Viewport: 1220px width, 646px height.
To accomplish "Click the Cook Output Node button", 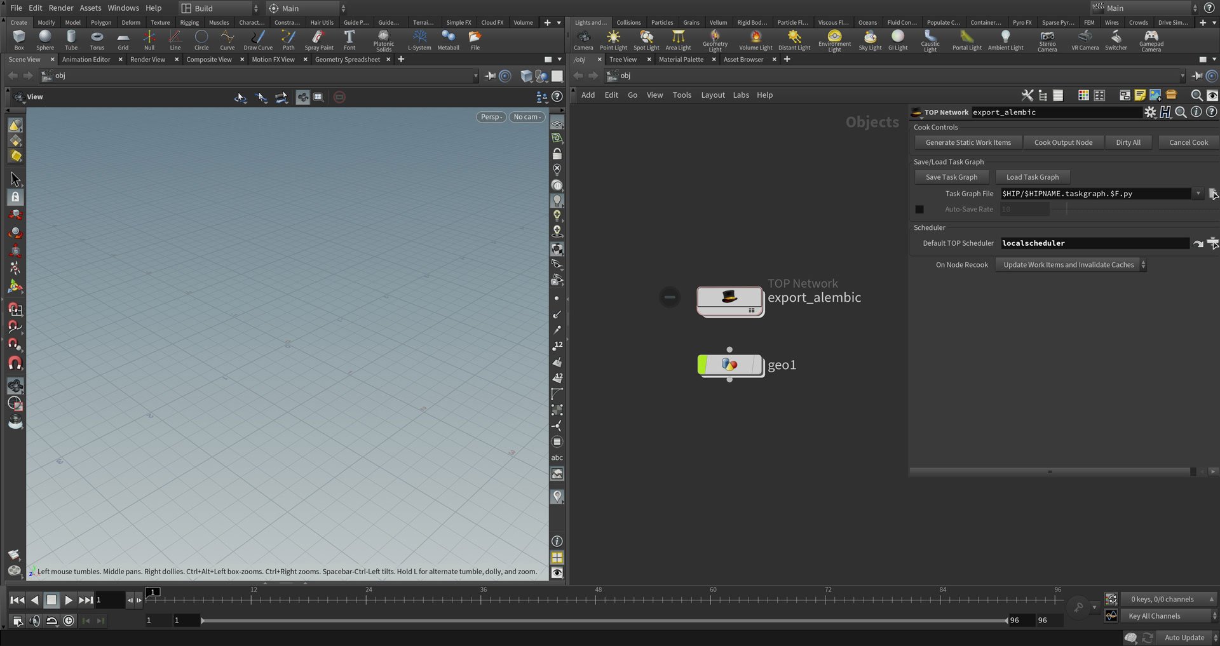I will (x=1063, y=142).
